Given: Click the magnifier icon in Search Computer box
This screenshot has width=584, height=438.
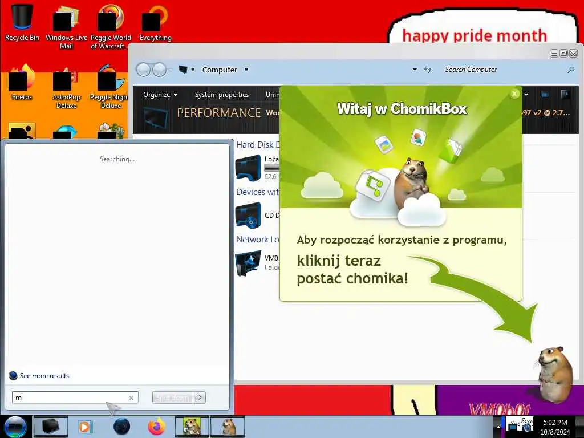Looking at the screenshot, I should click(570, 70).
